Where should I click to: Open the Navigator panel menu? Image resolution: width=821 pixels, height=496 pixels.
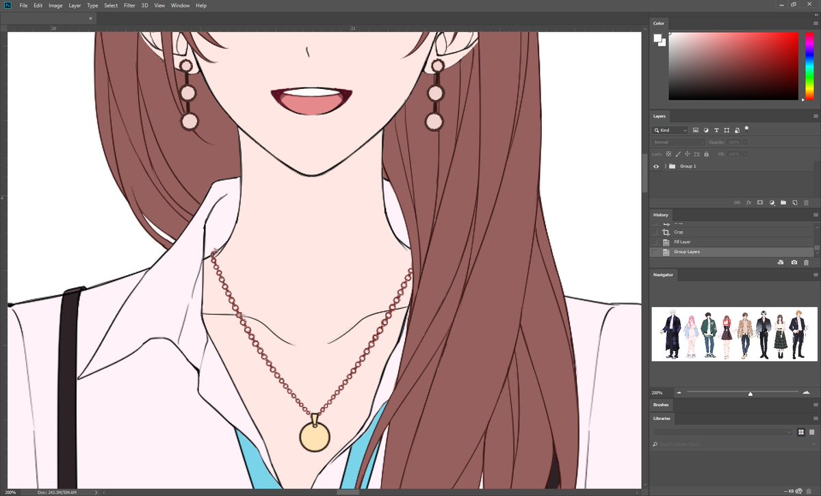pos(816,274)
